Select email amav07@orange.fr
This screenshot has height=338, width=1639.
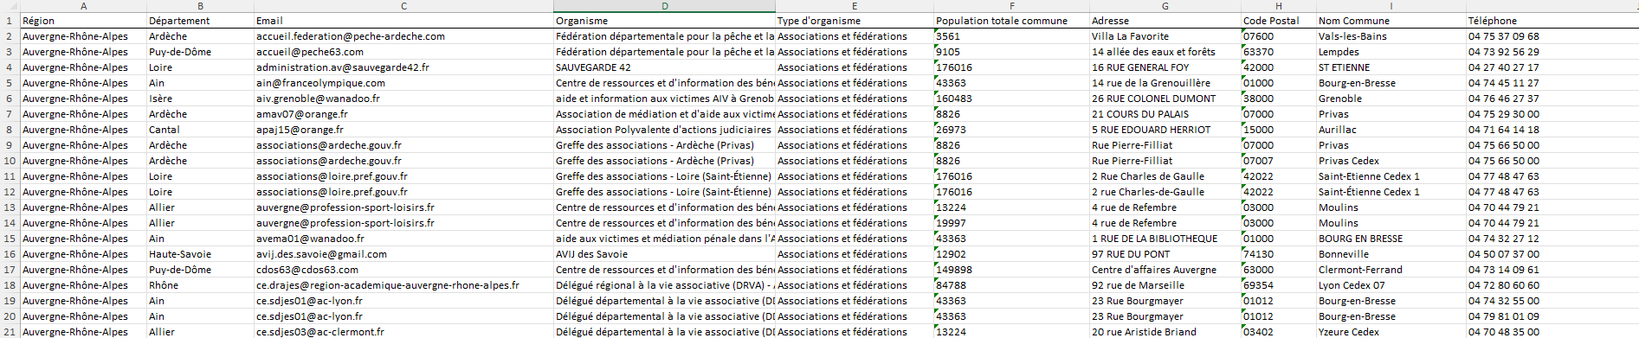tap(403, 114)
